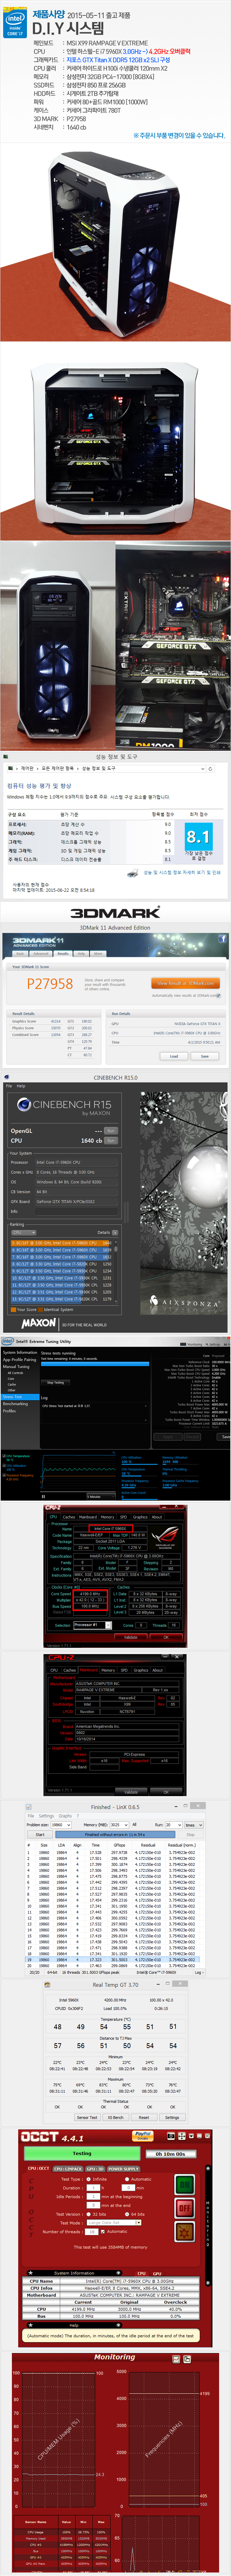The image size is (231, 2576).
Task: Click View Result at 3DMark.com button
Action: tap(185, 983)
